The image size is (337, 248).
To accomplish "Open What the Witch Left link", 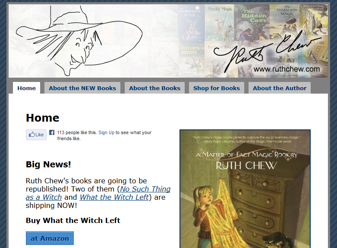I will pos(114,197).
